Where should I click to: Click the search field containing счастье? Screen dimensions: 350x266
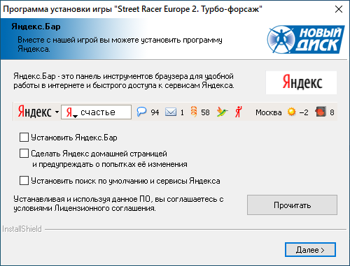pos(96,112)
